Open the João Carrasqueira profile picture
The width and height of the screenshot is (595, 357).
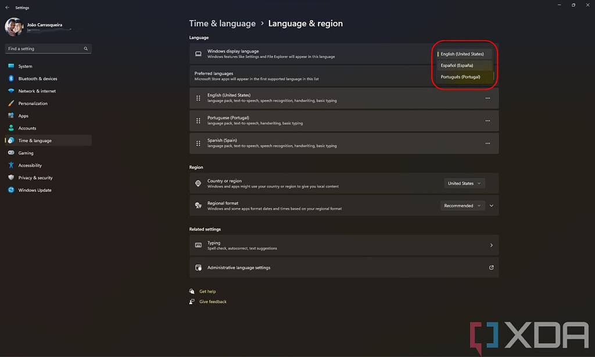tap(14, 27)
